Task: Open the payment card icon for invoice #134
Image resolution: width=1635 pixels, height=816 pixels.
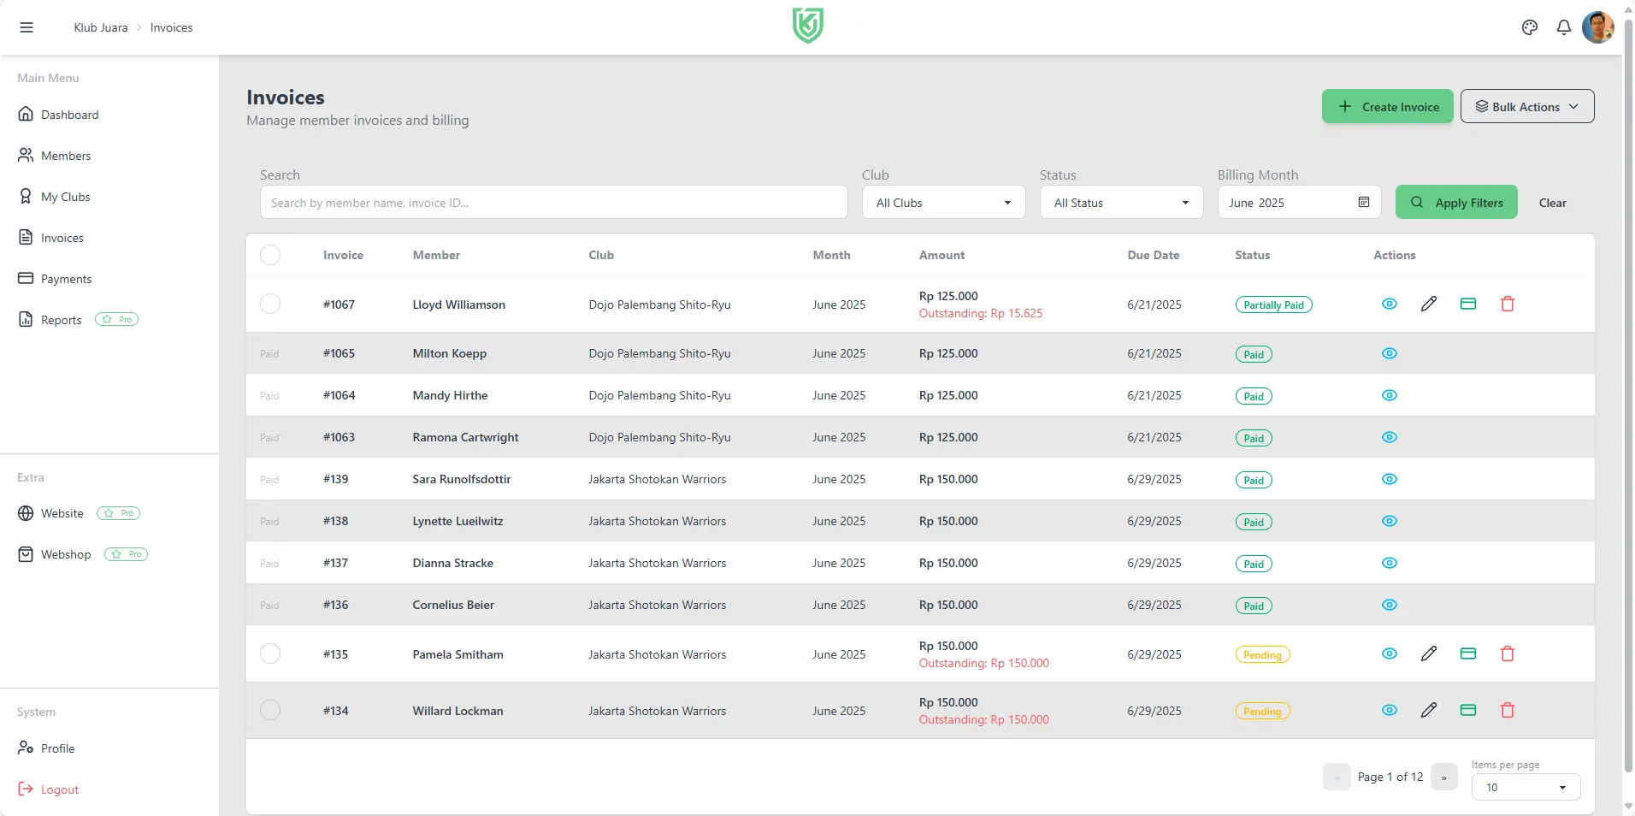Action: (1468, 710)
